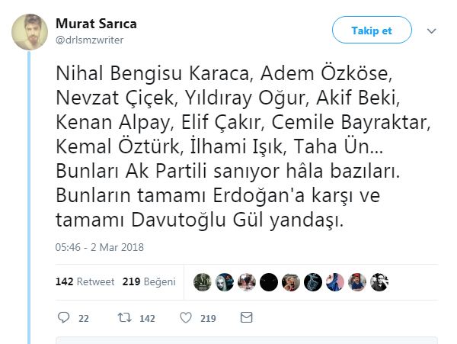Viewport: 457px width, 344px height.
Task: Click the first liker avatar thumbnail
Action: 203,281
